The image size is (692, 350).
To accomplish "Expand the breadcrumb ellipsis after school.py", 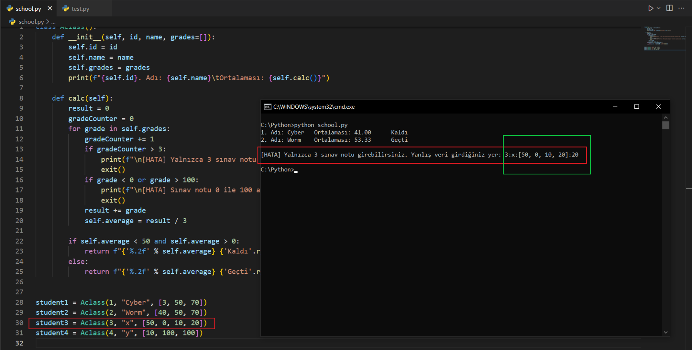I will tap(53, 22).
